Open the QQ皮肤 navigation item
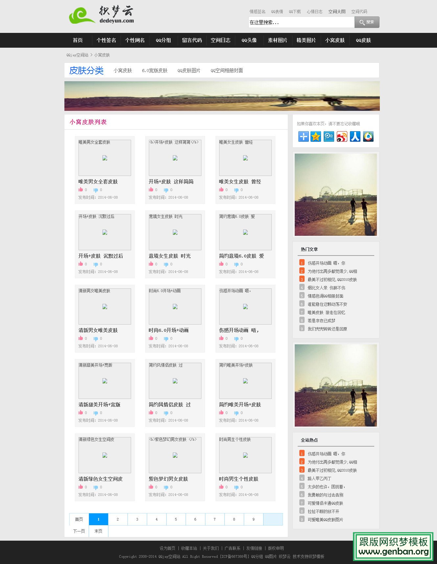437x564 pixels. pos(363,40)
